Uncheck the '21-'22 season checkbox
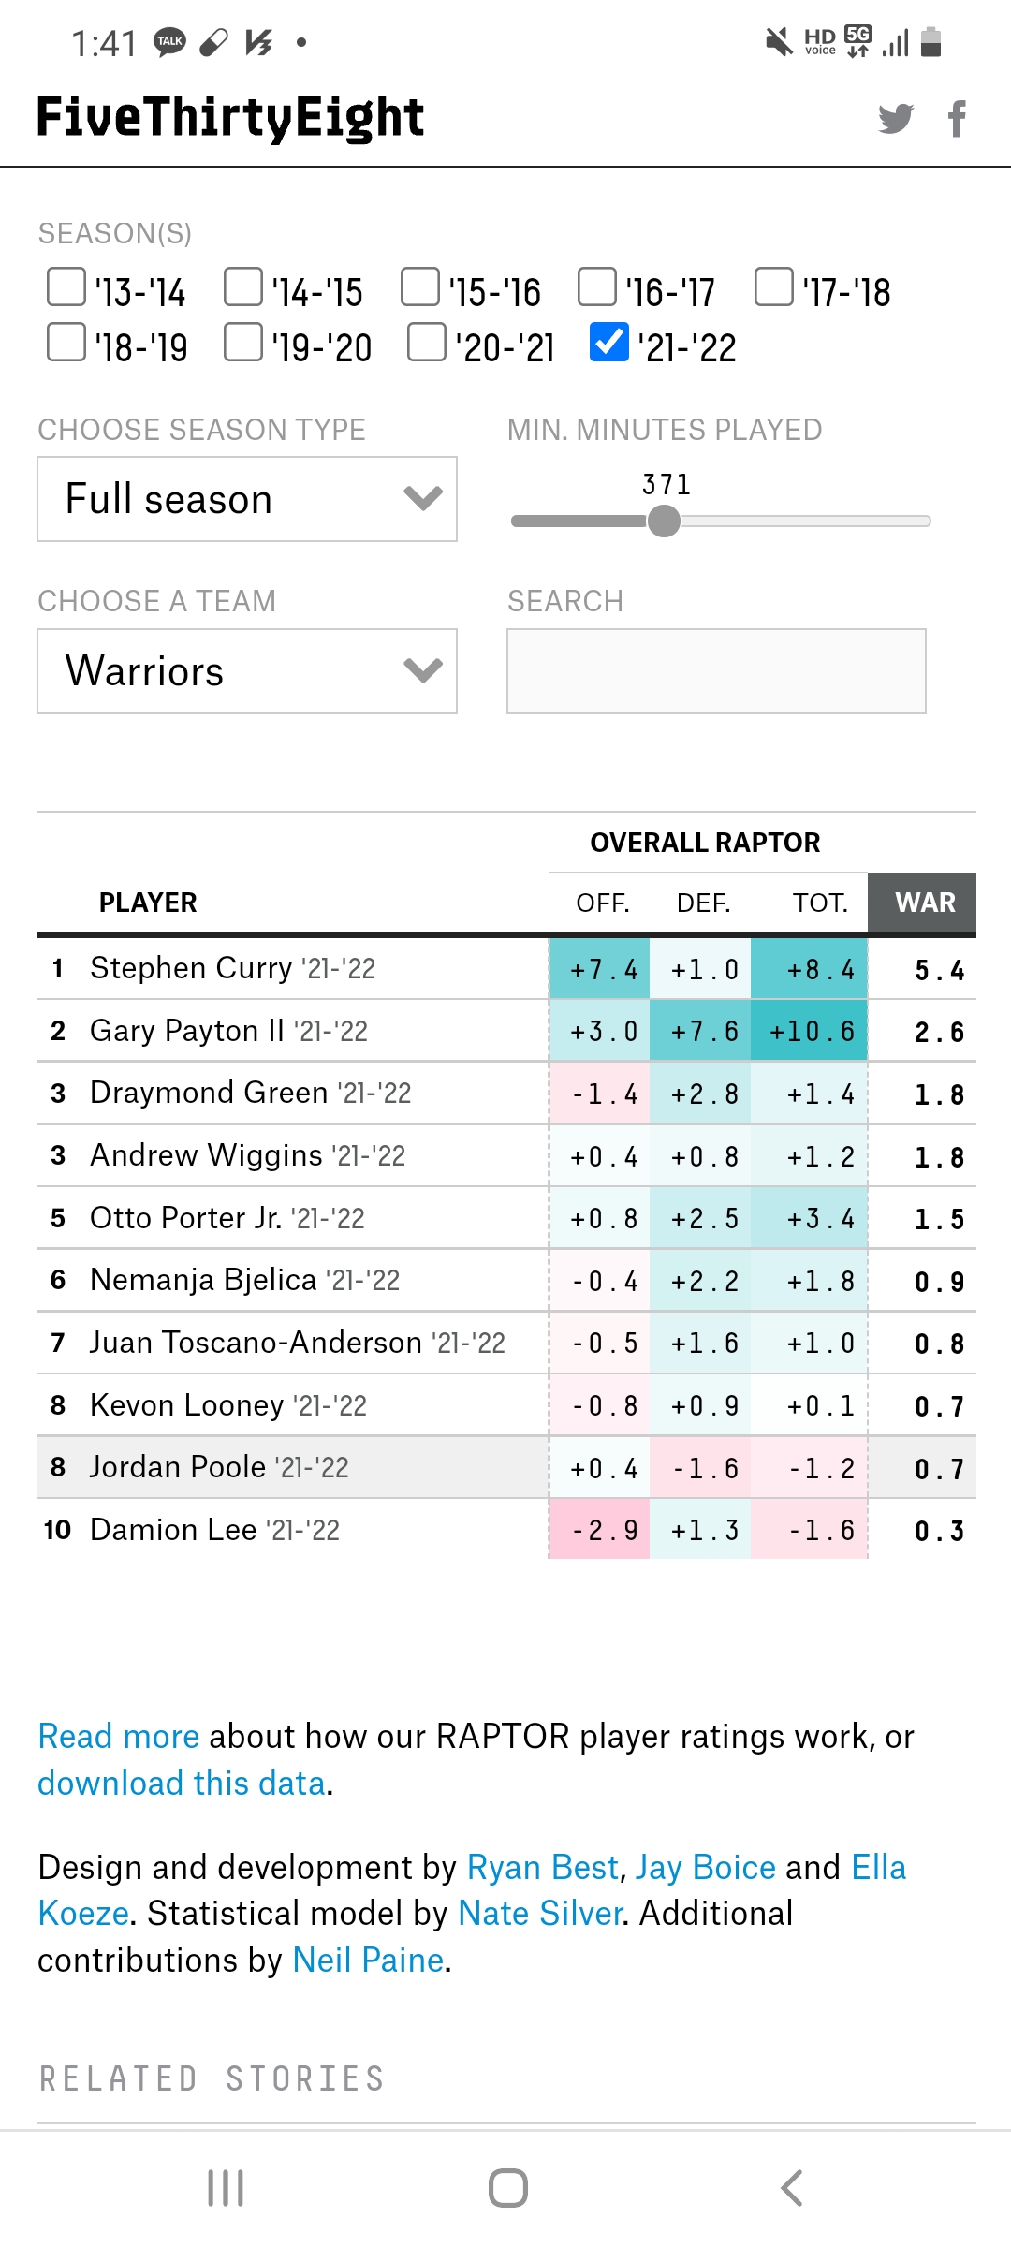 pyautogui.click(x=609, y=342)
